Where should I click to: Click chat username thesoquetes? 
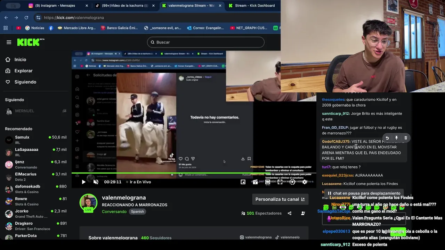[x=333, y=100]
